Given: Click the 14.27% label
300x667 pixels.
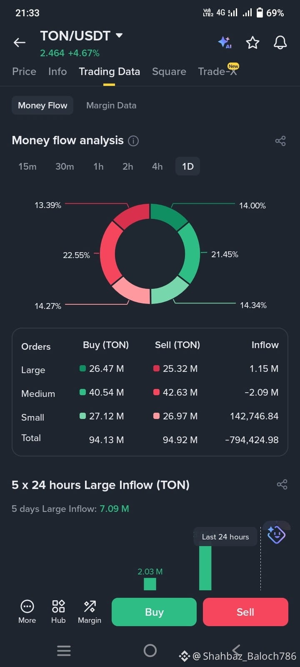Looking at the screenshot, I should coord(48,306).
